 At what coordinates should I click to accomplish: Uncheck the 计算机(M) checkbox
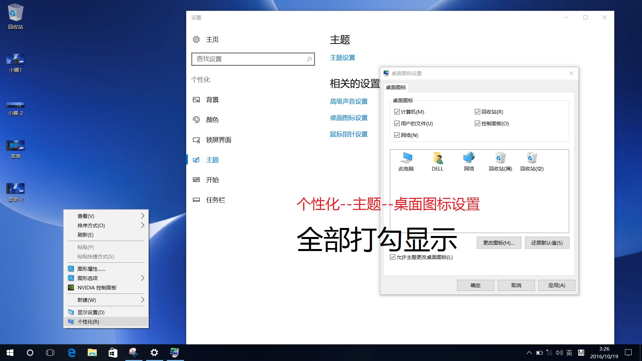(397, 112)
